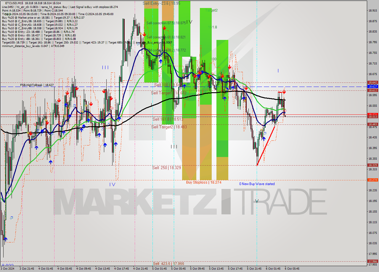379x272 pixels.
Task: Select the blue 18.627 price tag
Action: point(372,86)
